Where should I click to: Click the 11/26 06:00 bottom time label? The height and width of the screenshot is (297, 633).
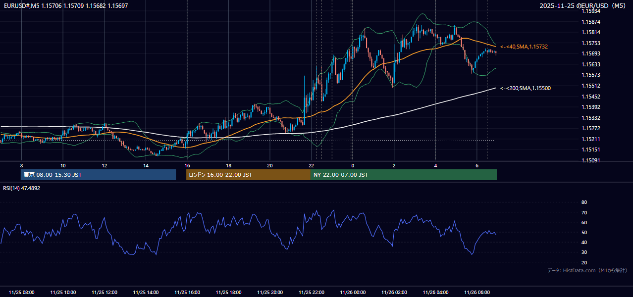477,293
